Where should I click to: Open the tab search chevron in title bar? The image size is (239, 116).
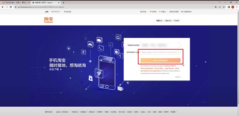[x=220, y=2]
